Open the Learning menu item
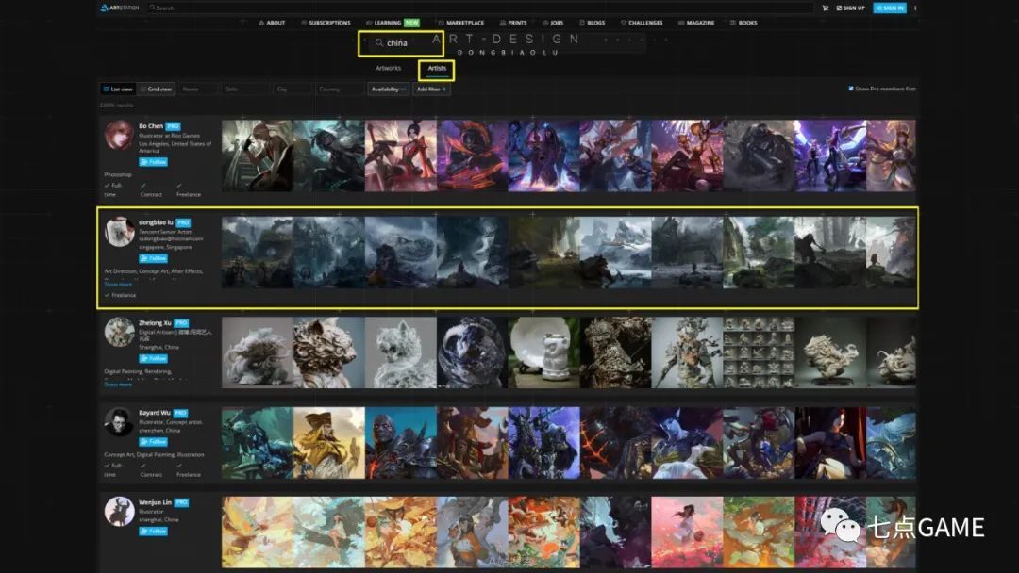Image resolution: width=1019 pixels, height=573 pixels. pos(383,23)
